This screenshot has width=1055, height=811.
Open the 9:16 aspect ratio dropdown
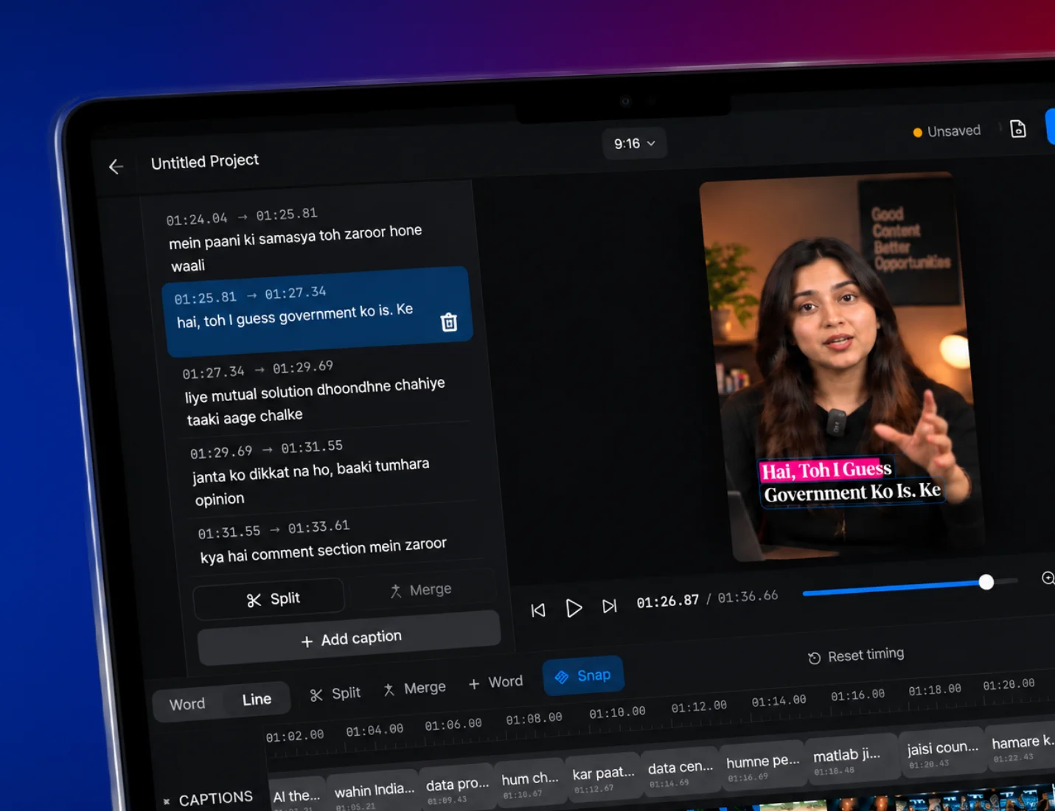tap(635, 143)
